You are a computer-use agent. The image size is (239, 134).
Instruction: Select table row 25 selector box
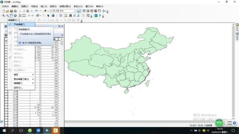6,108
